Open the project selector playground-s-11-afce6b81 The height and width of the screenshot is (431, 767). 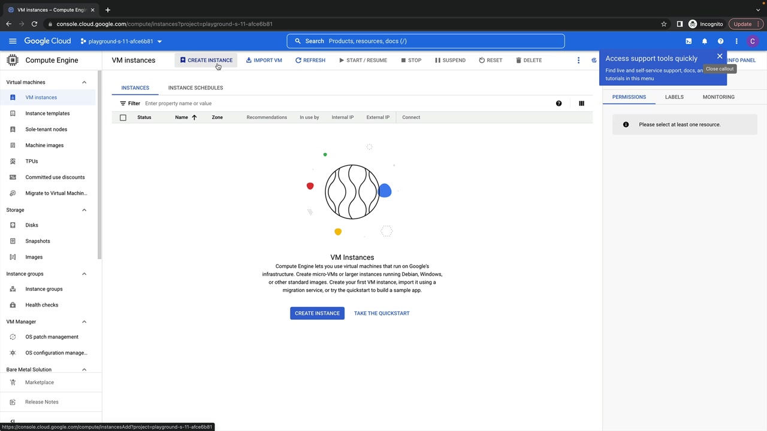[121, 41]
